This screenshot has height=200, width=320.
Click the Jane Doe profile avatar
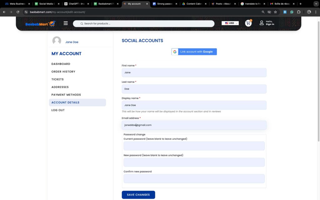pyautogui.click(x=57, y=41)
